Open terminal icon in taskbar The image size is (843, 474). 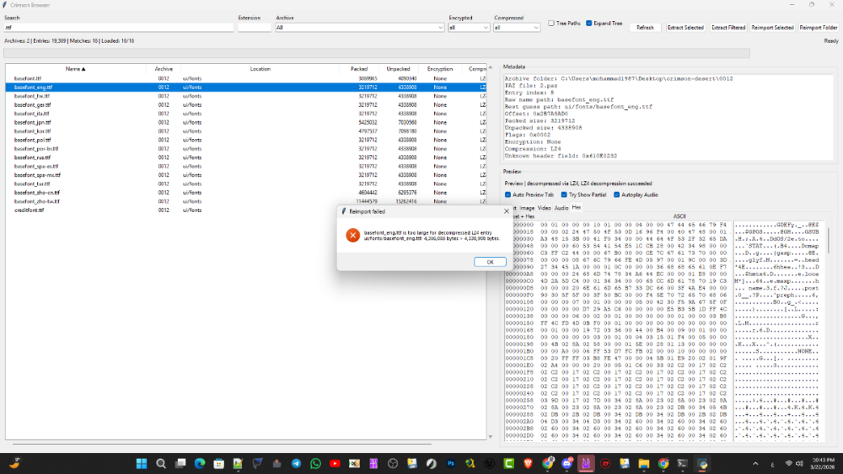point(682,463)
